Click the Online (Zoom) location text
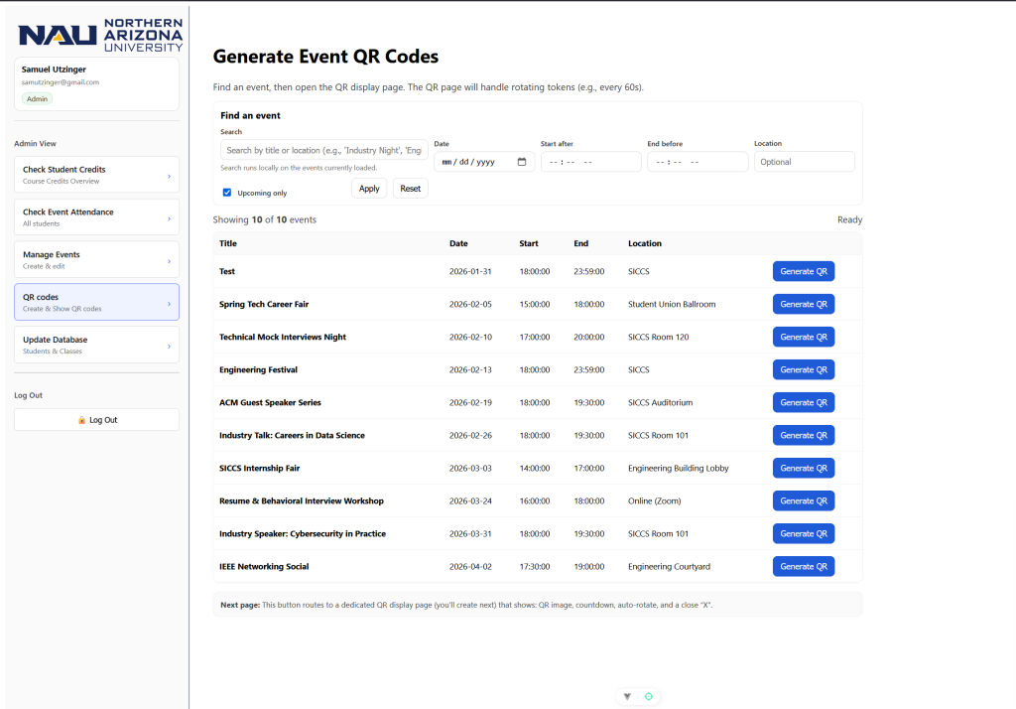Image resolution: width=1016 pixels, height=709 pixels. tap(655, 500)
